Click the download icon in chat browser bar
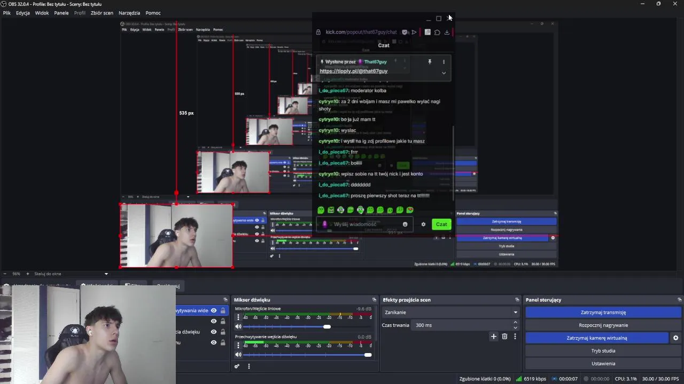This screenshot has width=684, height=384. click(447, 32)
